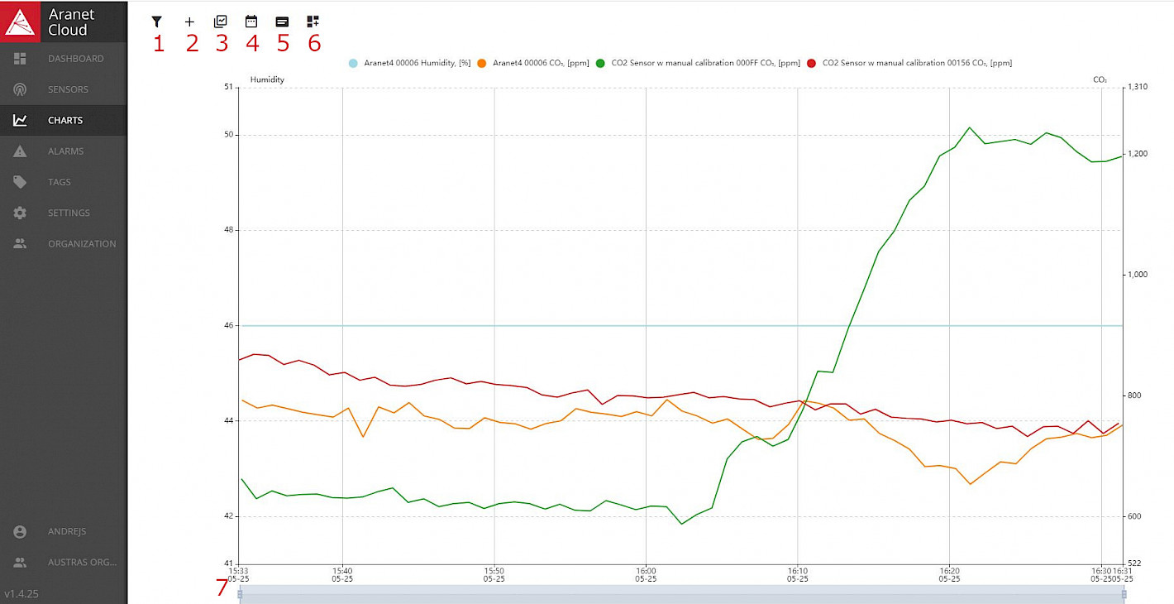Screen dimensions: 1174x604
Task: Click the card-shaped legend icon in toolbar
Action: click(282, 22)
